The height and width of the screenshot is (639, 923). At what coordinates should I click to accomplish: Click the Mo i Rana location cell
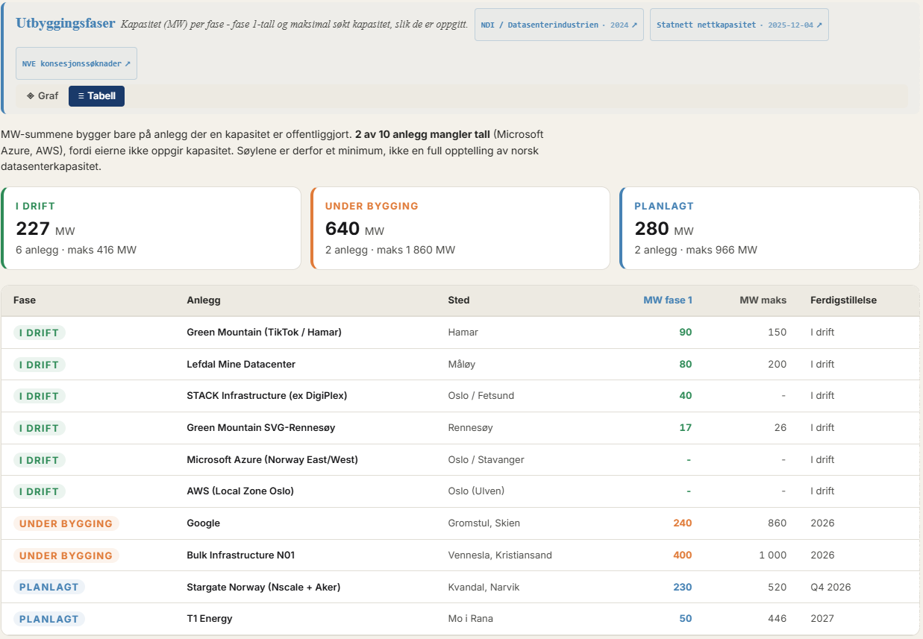[470, 618]
